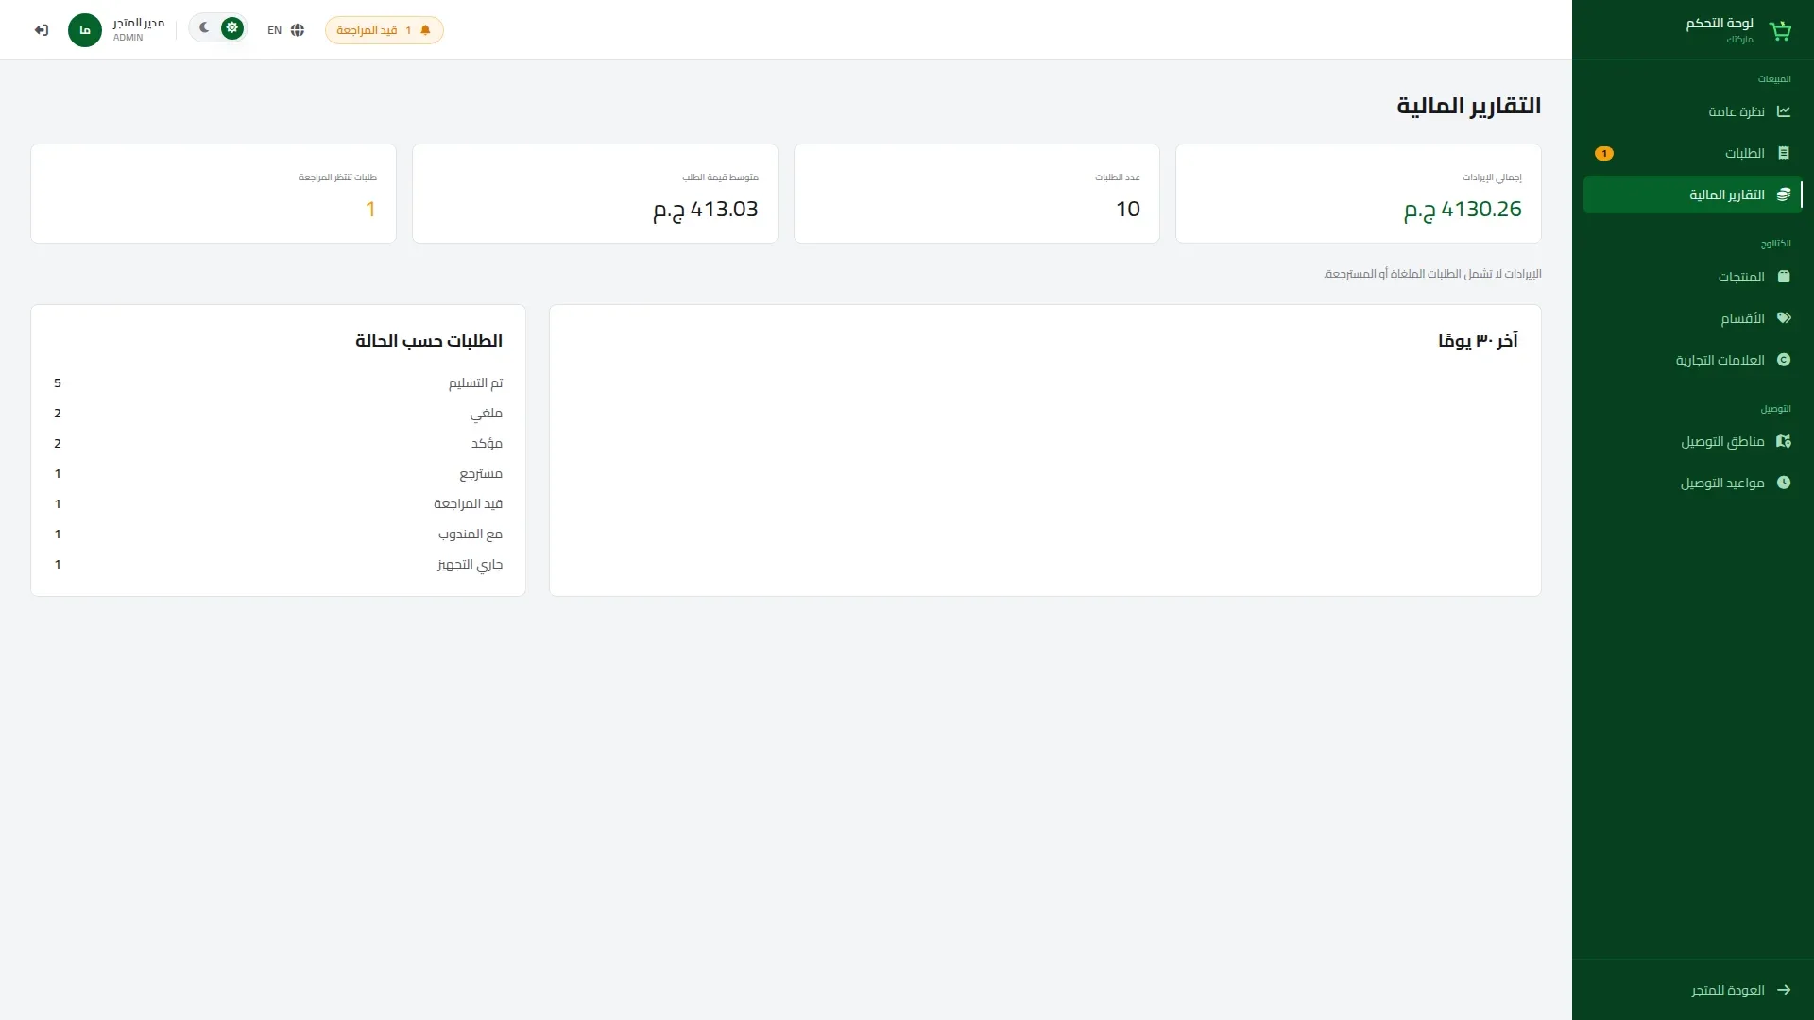Open نظرة عامة overview menu item

click(x=1693, y=111)
